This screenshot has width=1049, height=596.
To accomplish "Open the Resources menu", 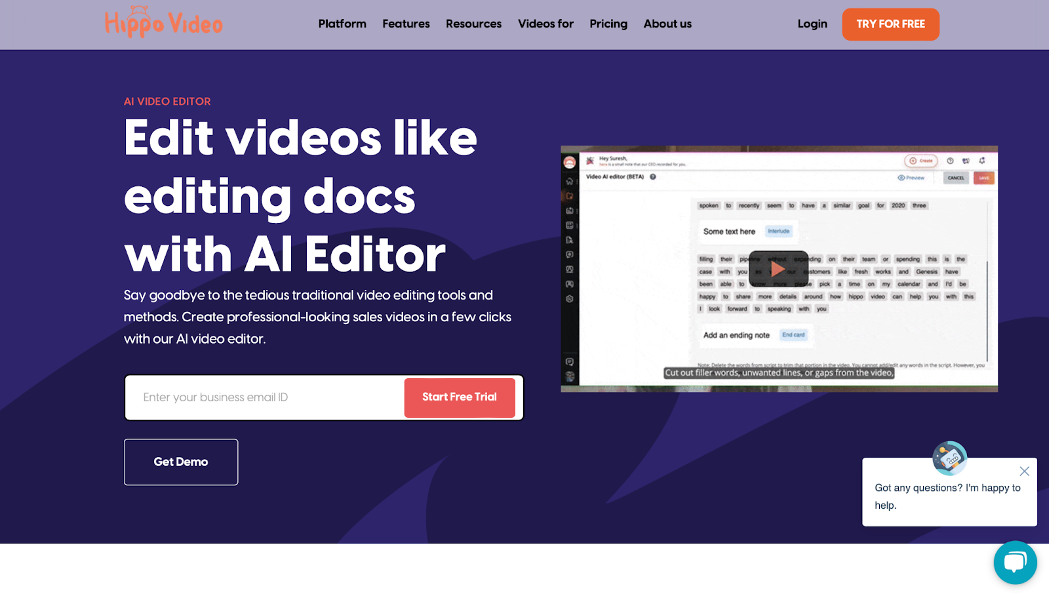I will [x=473, y=24].
